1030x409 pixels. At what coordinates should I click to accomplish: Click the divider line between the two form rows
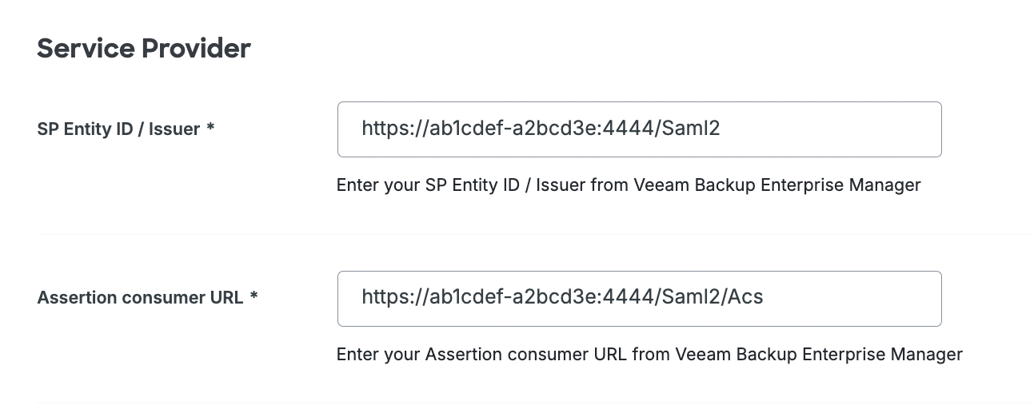pos(528,234)
